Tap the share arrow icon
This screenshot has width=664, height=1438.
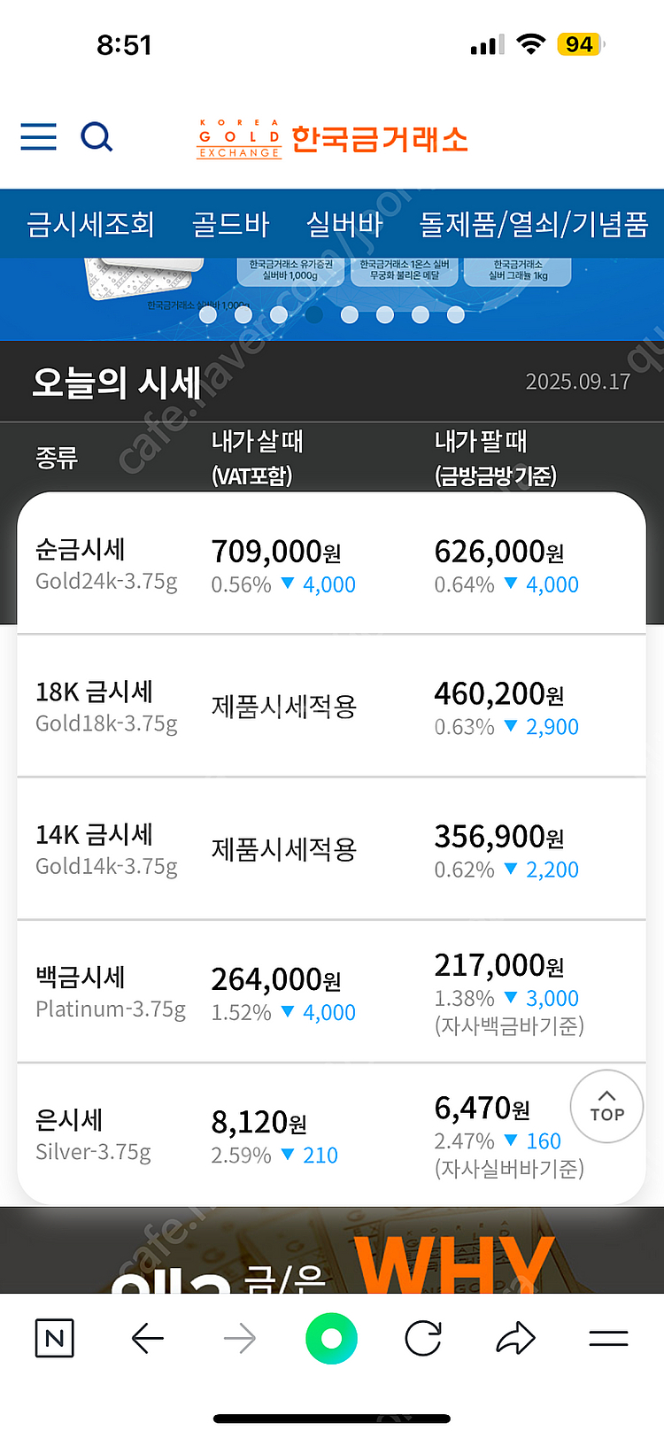(515, 1338)
